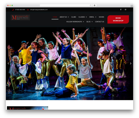Go to the Shows page
This screenshot has height=118, width=139.
tap(101, 17)
